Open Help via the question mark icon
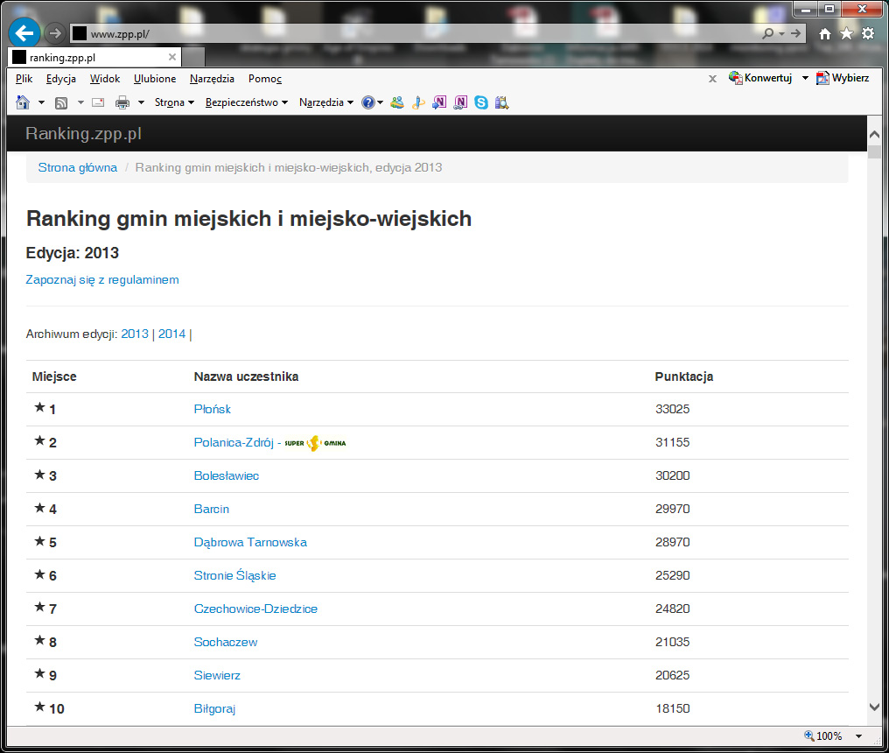This screenshot has height=753, width=889. (x=367, y=102)
